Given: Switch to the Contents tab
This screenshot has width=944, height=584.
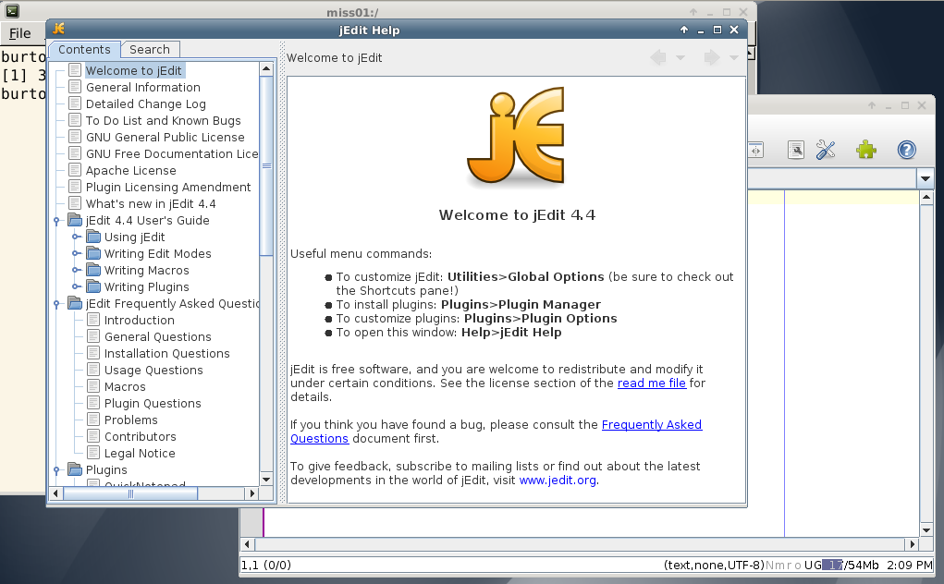Looking at the screenshot, I should coord(84,49).
